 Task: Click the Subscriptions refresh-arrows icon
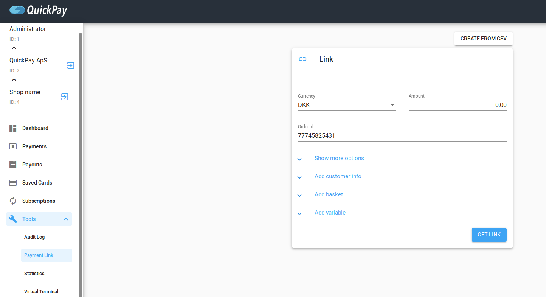click(x=13, y=201)
